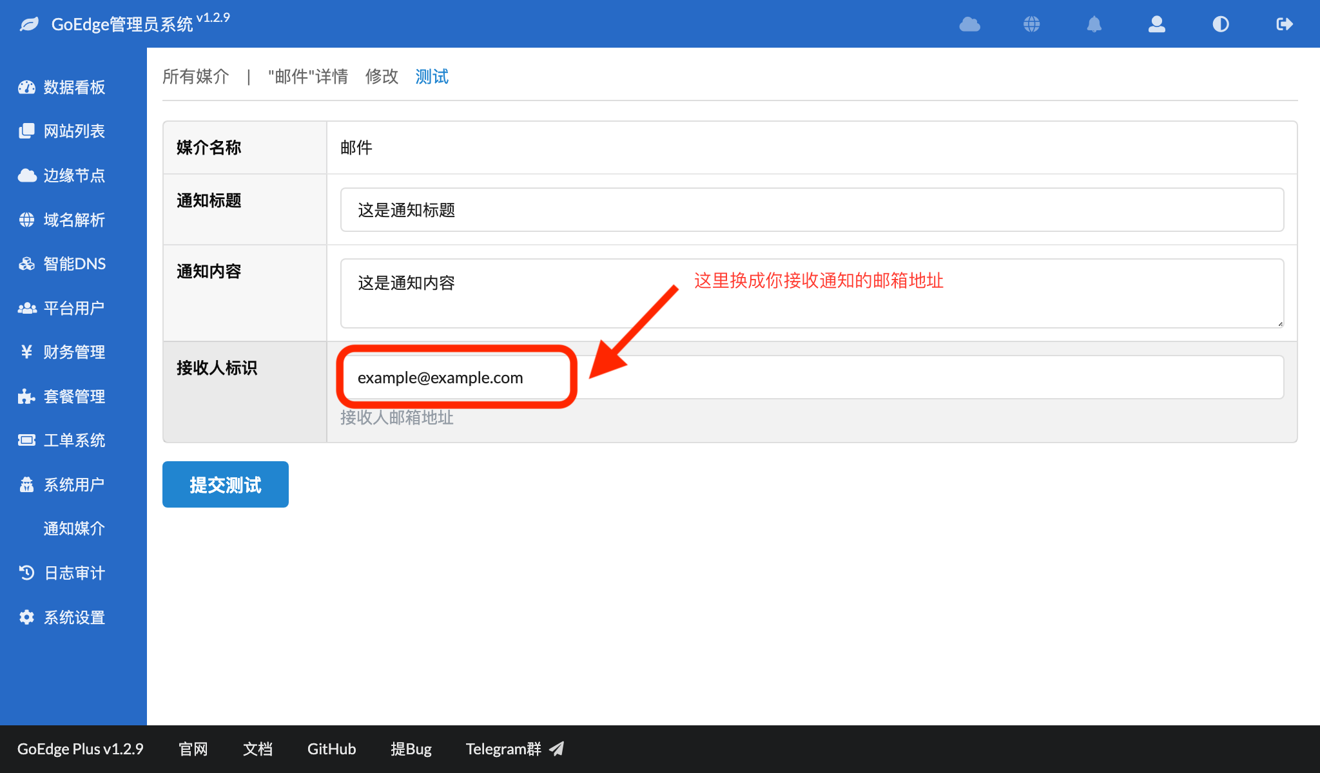Open 智能DNS sidebar item
This screenshot has height=773, width=1320.
point(73,263)
